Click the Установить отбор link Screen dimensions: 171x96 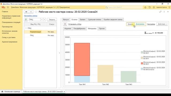tap(75, 24)
